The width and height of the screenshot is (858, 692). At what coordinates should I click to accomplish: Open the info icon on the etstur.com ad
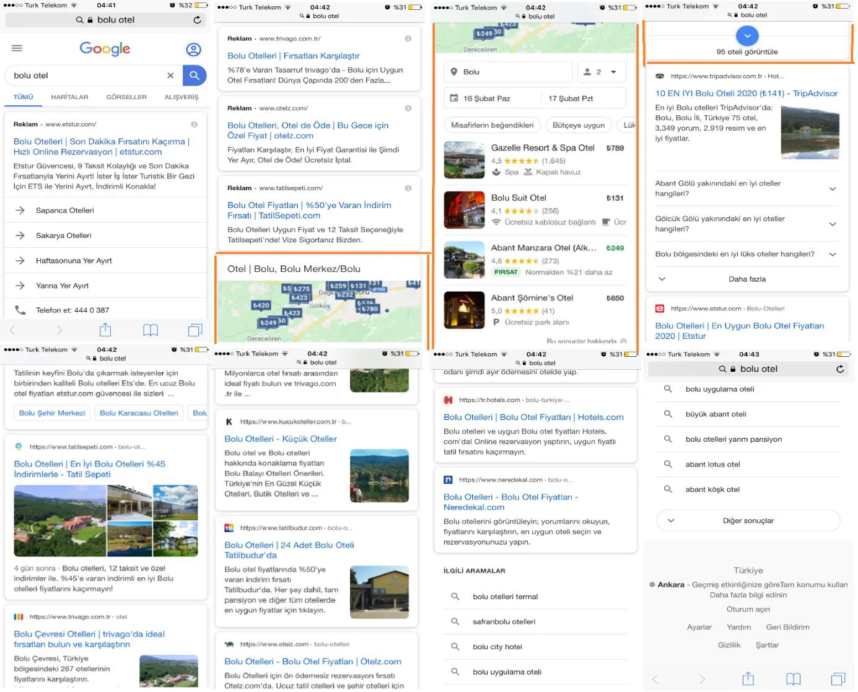pos(194,125)
